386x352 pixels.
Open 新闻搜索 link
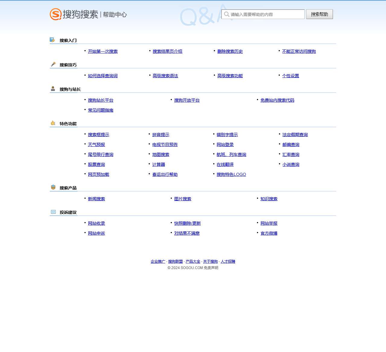96,199
